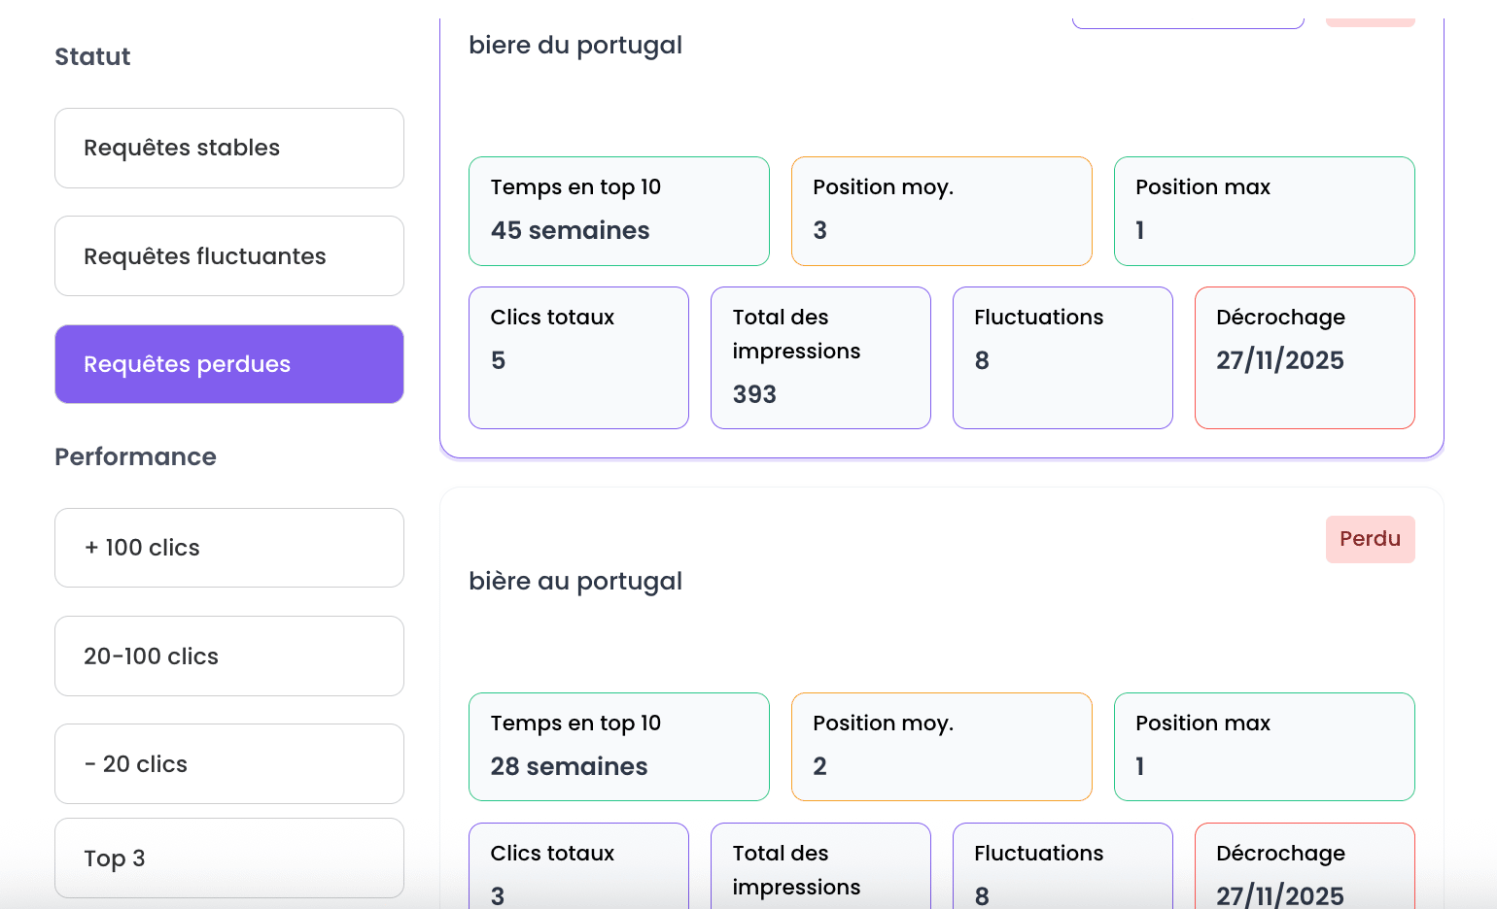
Task: Click the 28 semaines top 10 tile
Action: tap(618, 747)
